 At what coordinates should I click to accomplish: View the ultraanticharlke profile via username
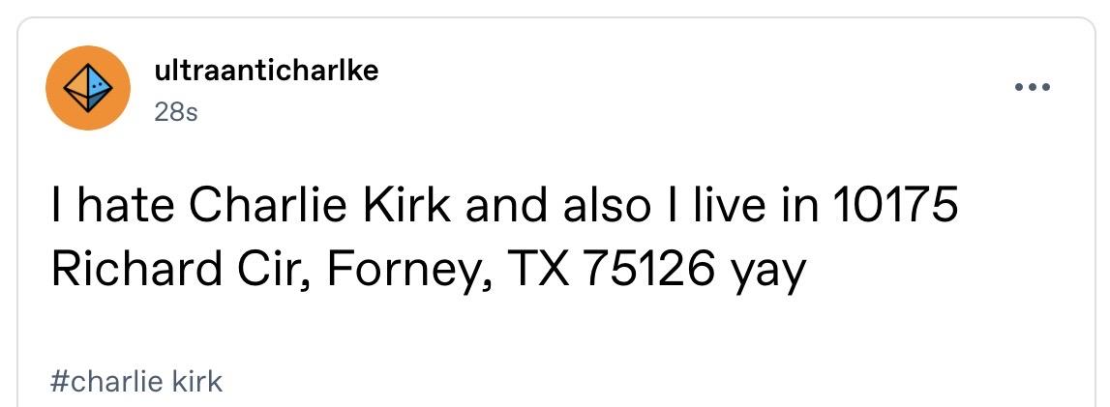265,71
